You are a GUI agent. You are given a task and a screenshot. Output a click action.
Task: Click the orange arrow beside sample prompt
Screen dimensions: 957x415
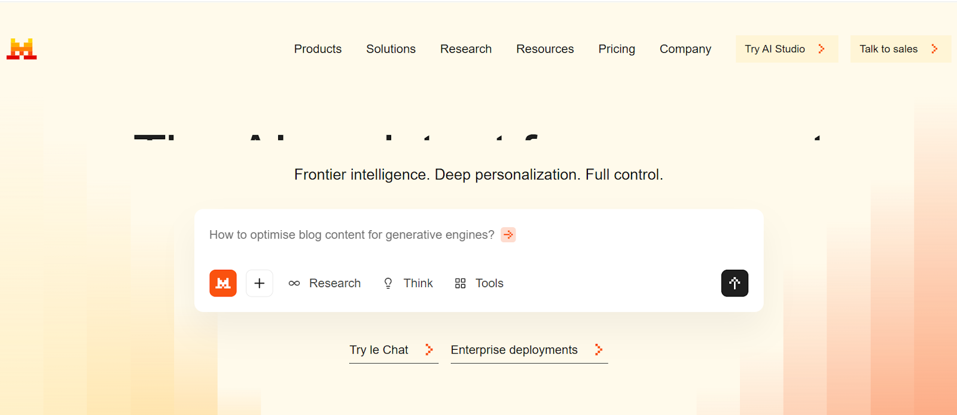[508, 235]
